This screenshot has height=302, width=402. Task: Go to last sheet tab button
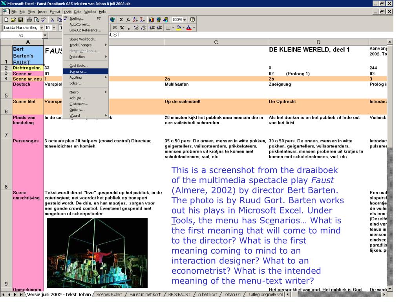21,295
